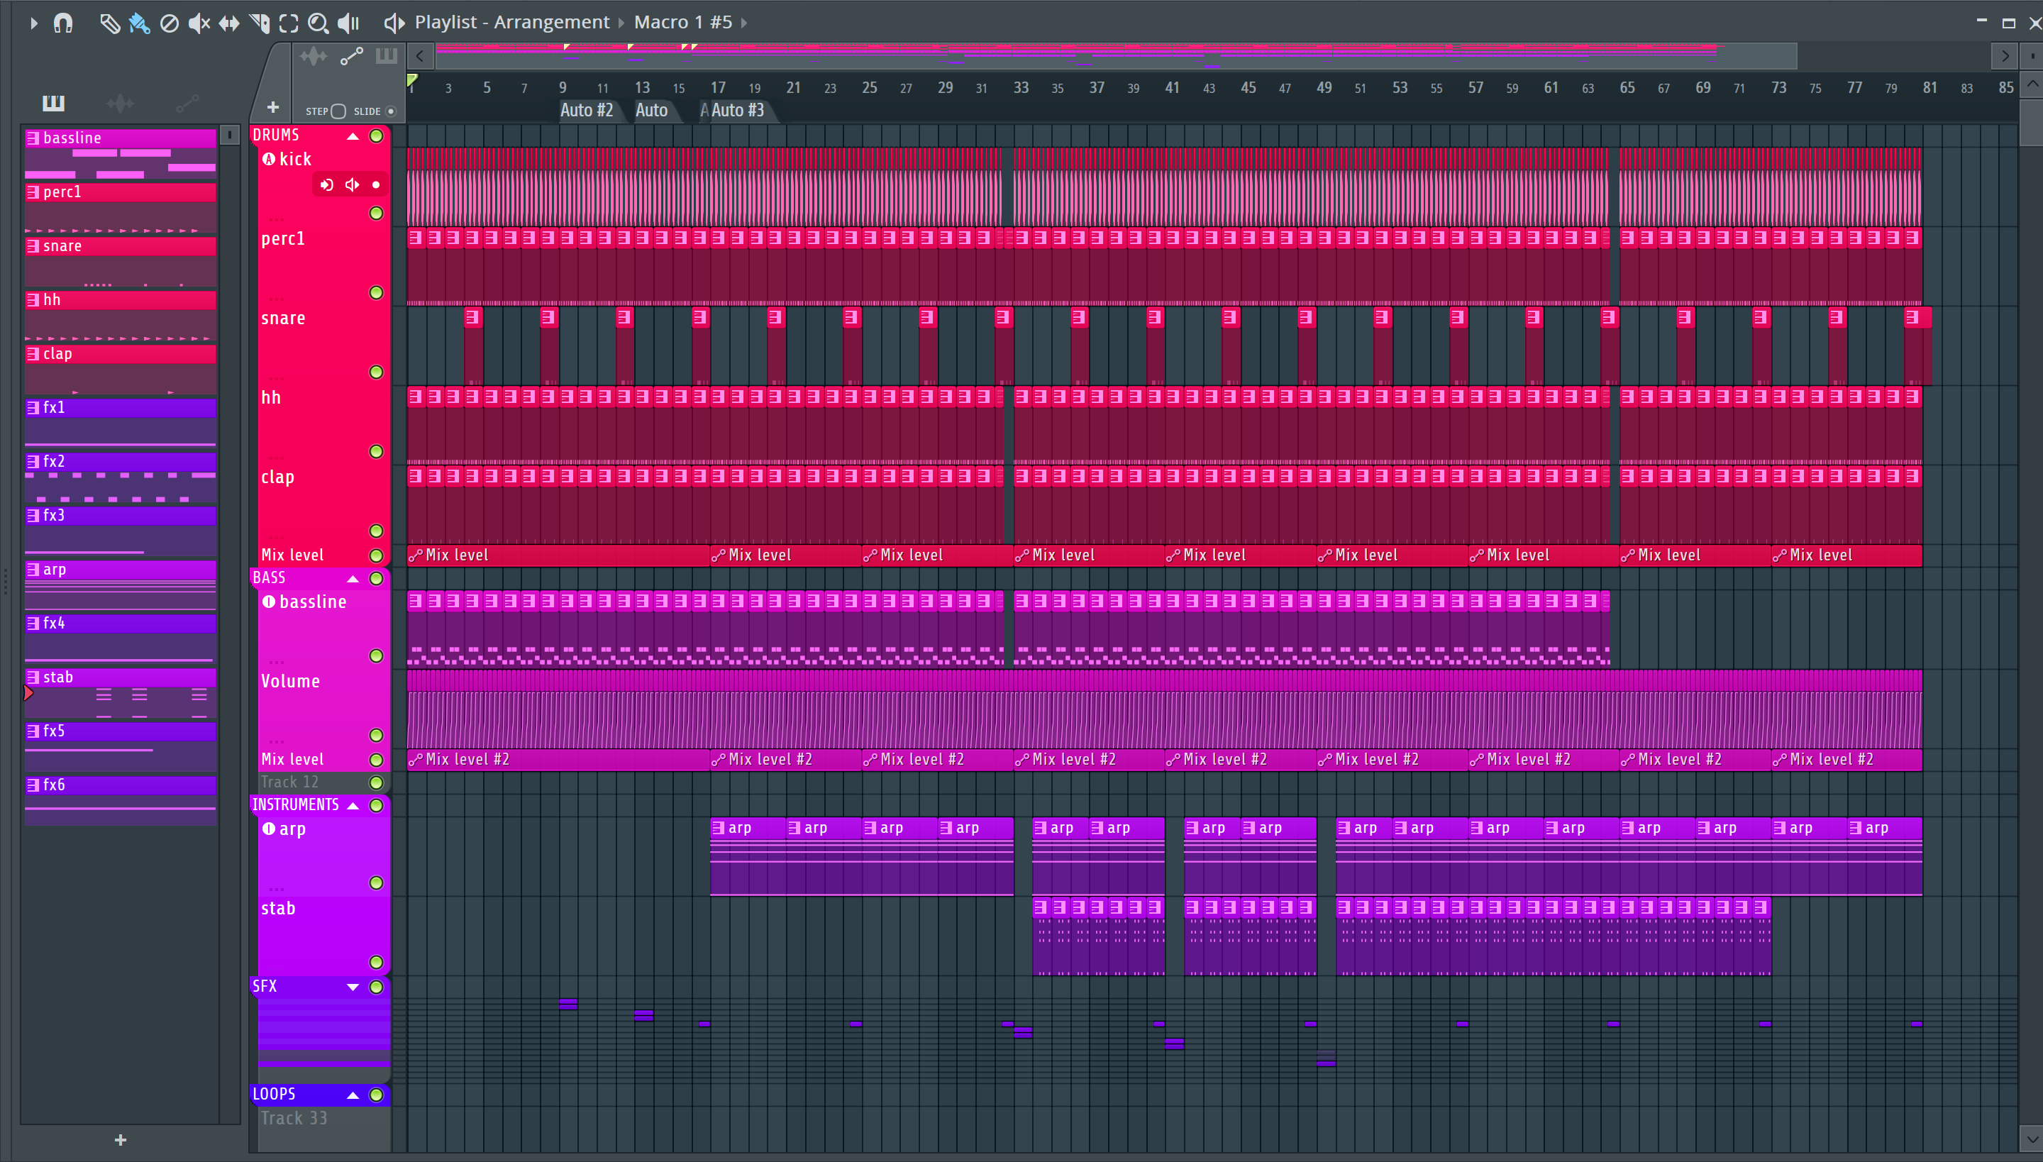Arm recording on the kick track

[376, 185]
